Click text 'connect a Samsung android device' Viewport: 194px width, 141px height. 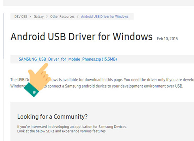pyautogui.click(x=77, y=86)
